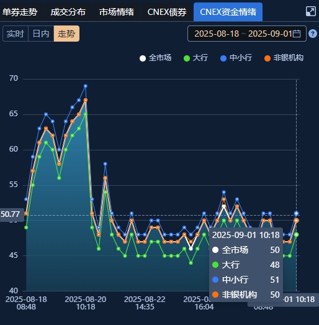Select the CNEX资金情绪 tab
Image resolution: width=319 pixels, height=325 pixels.
tap(228, 12)
